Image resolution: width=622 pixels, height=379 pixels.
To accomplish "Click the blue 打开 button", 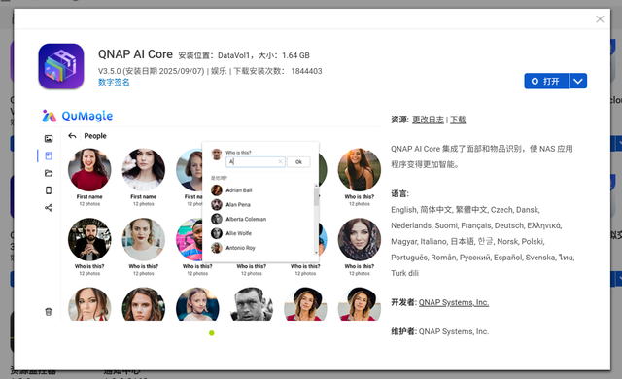I will 546,81.
